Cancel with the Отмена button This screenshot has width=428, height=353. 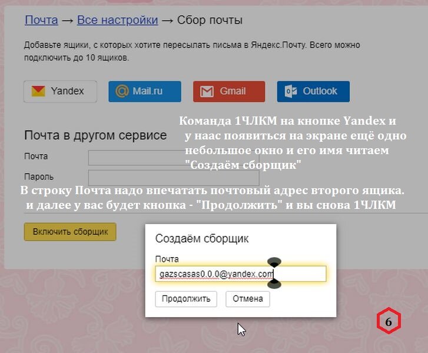coord(248,299)
